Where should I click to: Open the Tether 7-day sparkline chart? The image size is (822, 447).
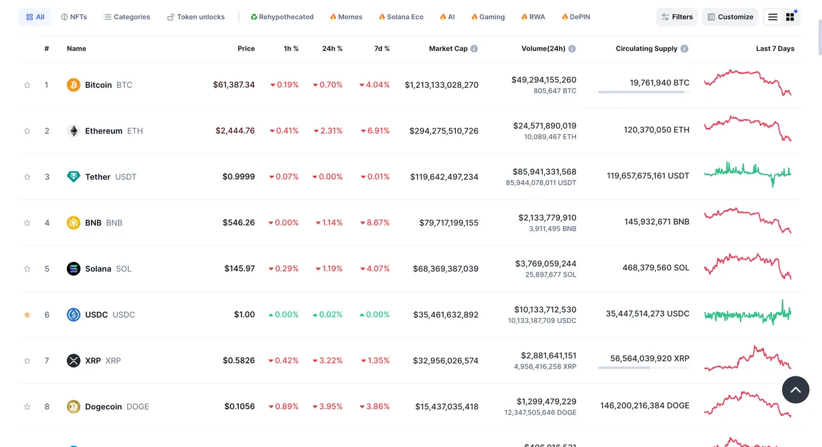[748, 174]
